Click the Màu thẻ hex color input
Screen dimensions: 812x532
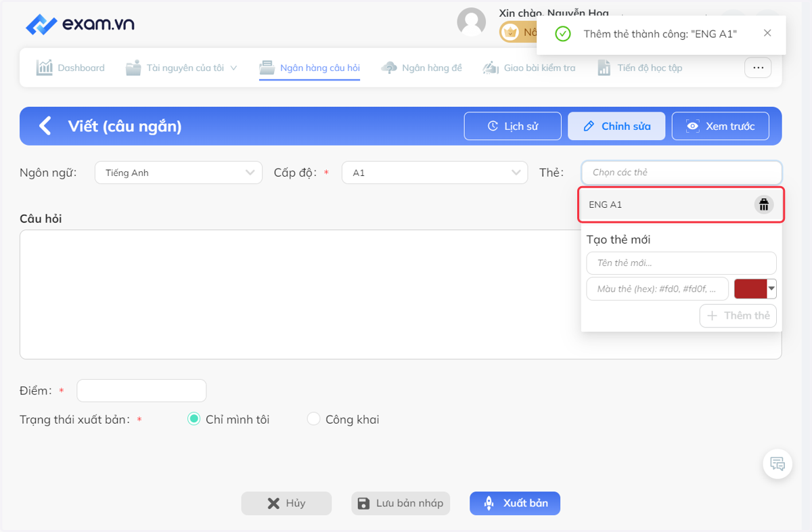coord(658,288)
